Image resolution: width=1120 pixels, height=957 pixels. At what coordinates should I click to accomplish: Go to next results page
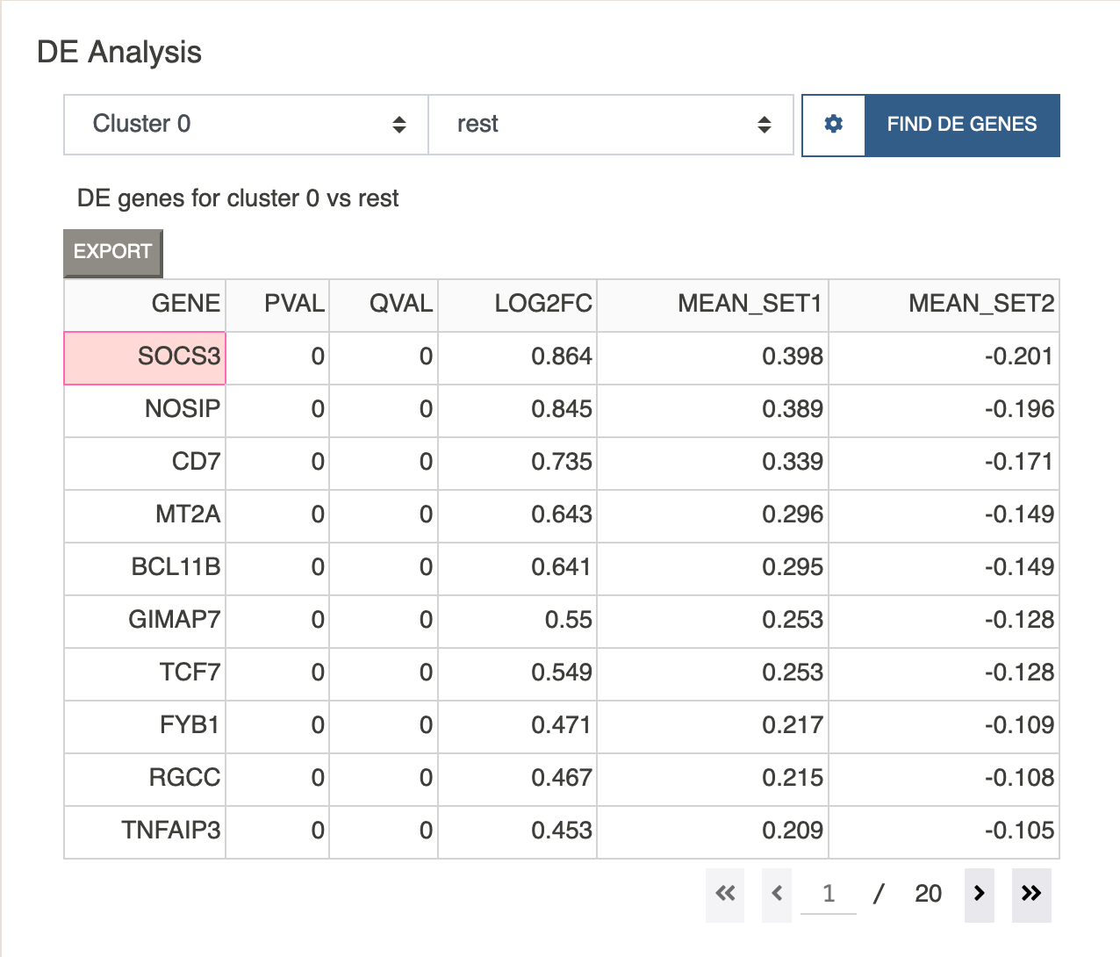[980, 894]
